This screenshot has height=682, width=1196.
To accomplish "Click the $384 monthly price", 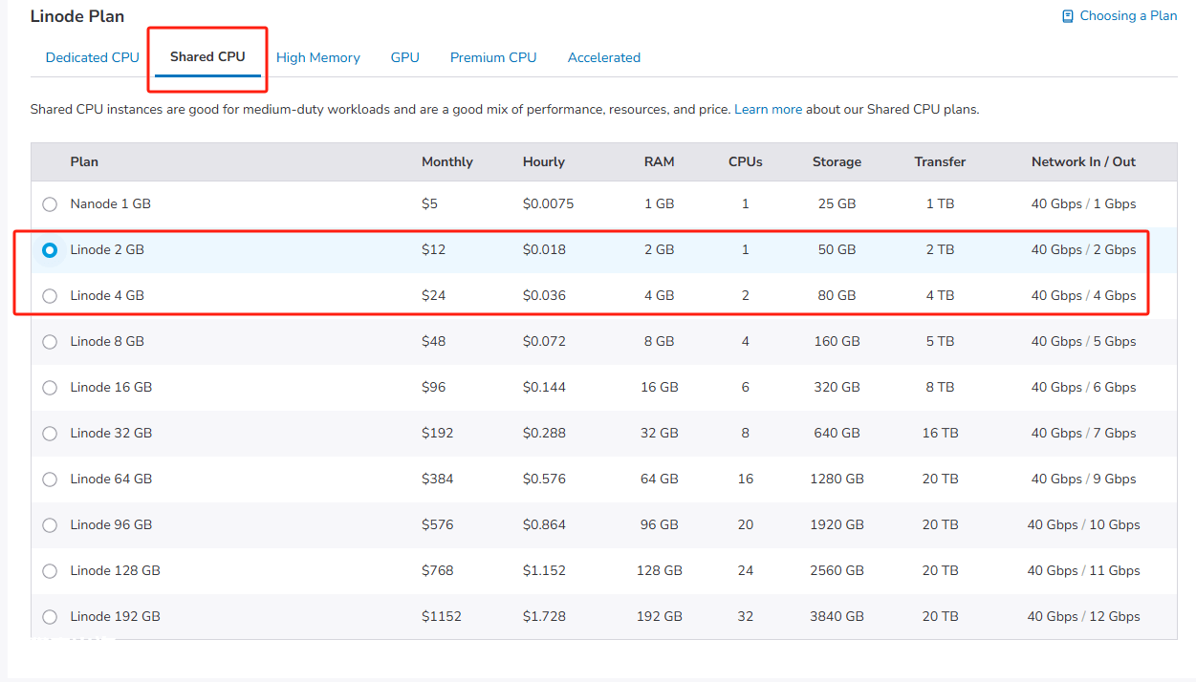I will point(438,479).
